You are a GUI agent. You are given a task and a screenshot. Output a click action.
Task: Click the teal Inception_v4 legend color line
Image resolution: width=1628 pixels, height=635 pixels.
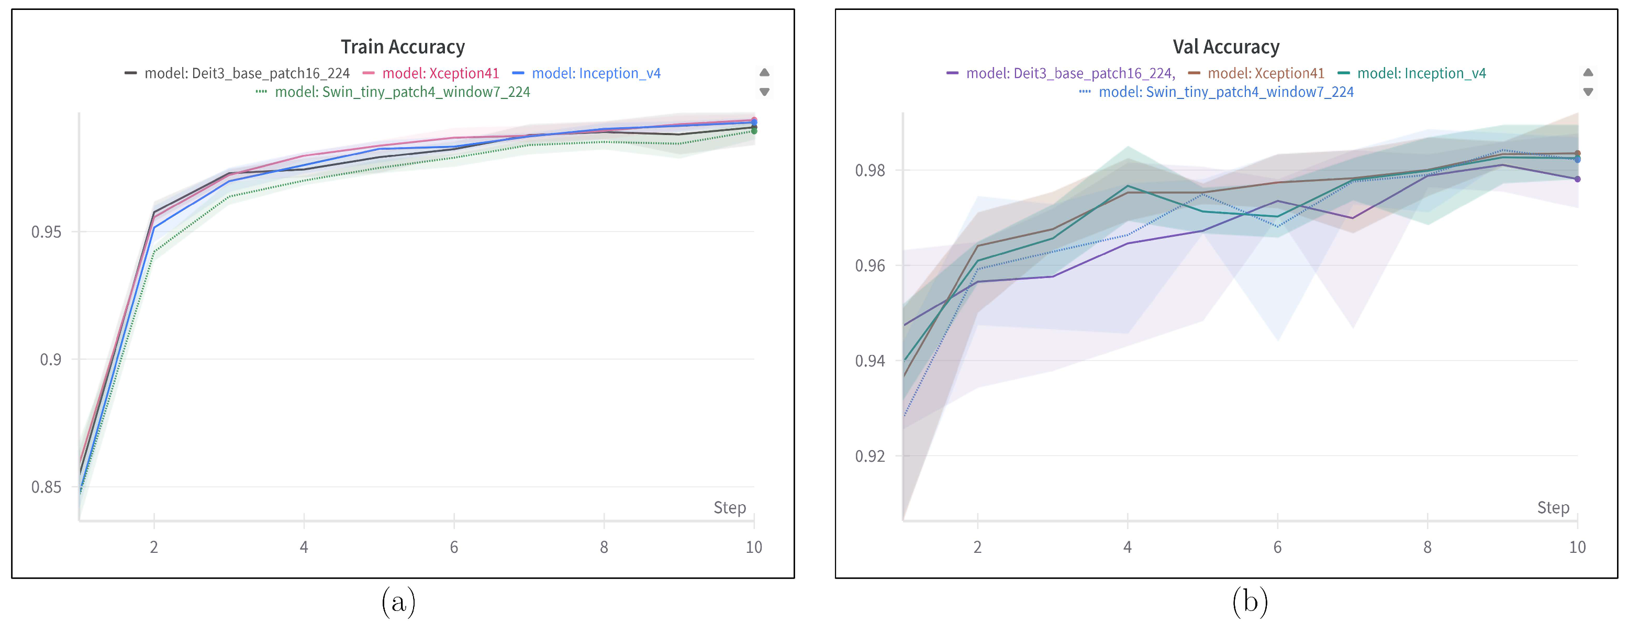tap(1344, 73)
